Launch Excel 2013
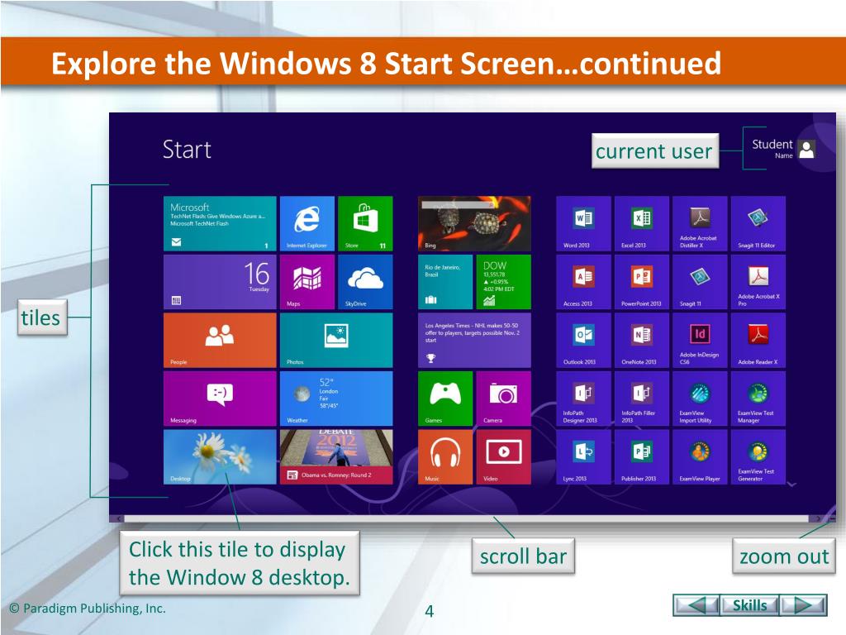This screenshot has height=635, width=846. coord(642,223)
